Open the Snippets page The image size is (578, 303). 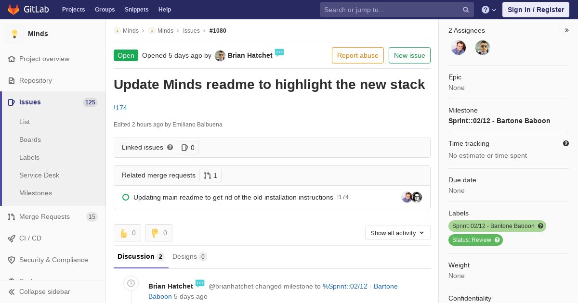coord(136,10)
